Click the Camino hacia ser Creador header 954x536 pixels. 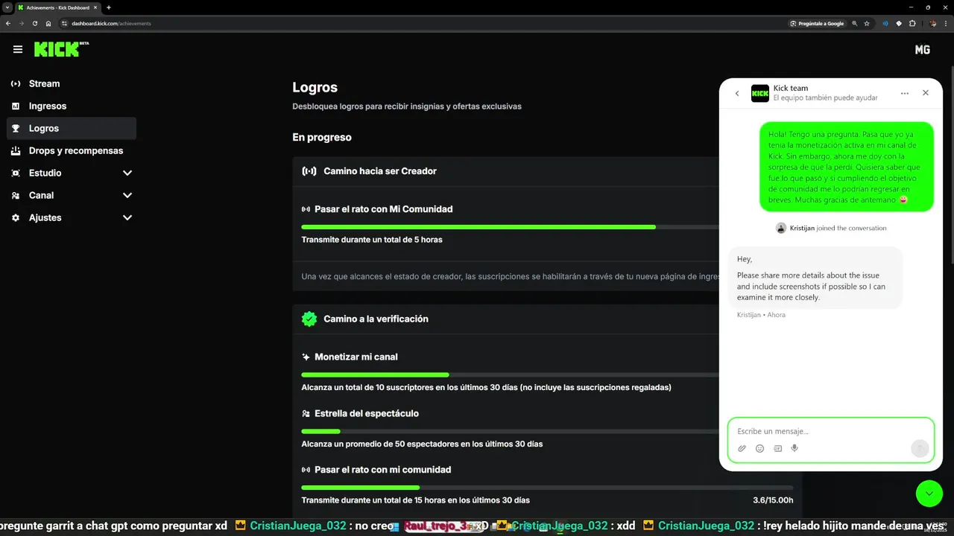click(x=380, y=171)
